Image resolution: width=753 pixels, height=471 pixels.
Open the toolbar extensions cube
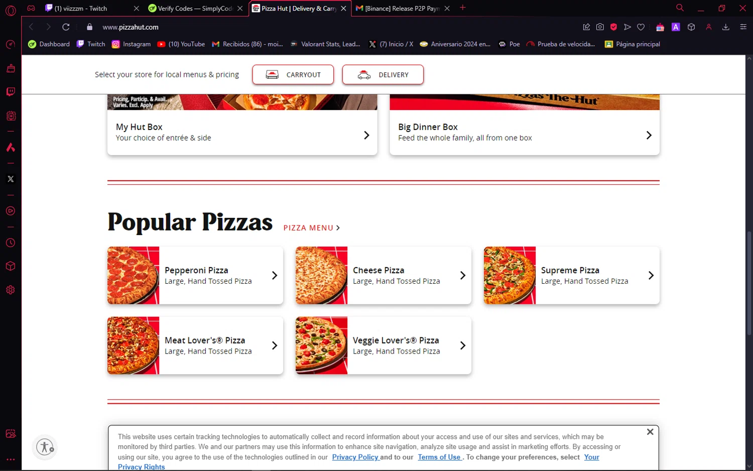pyautogui.click(x=691, y=27)
